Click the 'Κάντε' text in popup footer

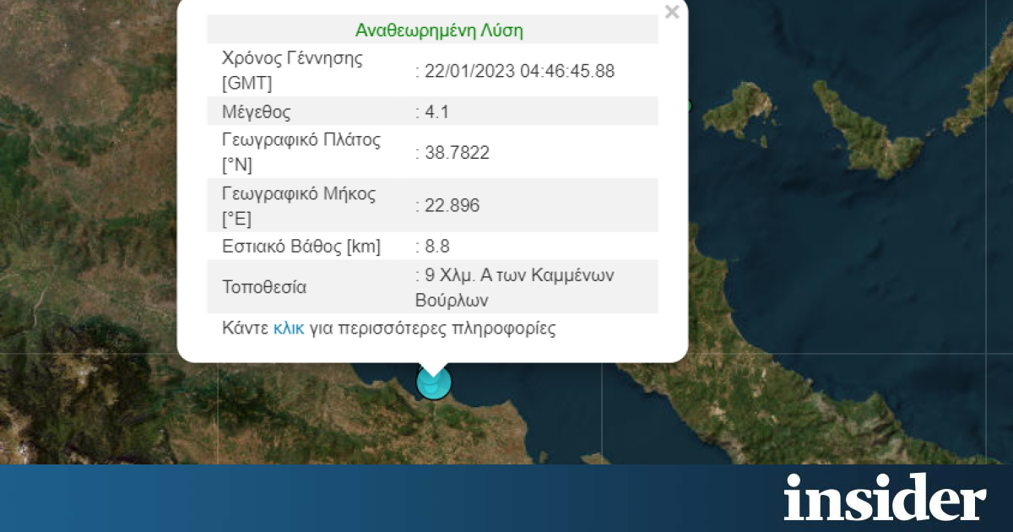pyautogui.click(x=245, y=328)
